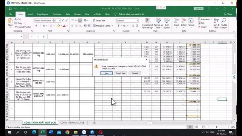Open the Windows Start menu
The height and width of the screenshot is (136, 242).
pos(9,132)
